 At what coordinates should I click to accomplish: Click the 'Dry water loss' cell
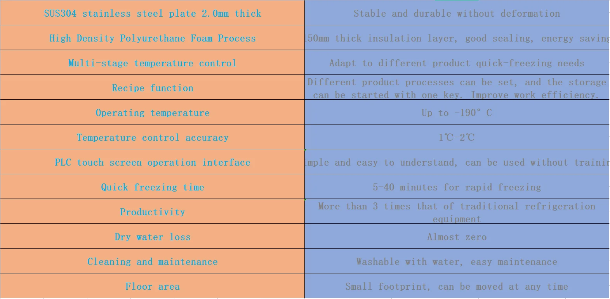click(152, 236)
